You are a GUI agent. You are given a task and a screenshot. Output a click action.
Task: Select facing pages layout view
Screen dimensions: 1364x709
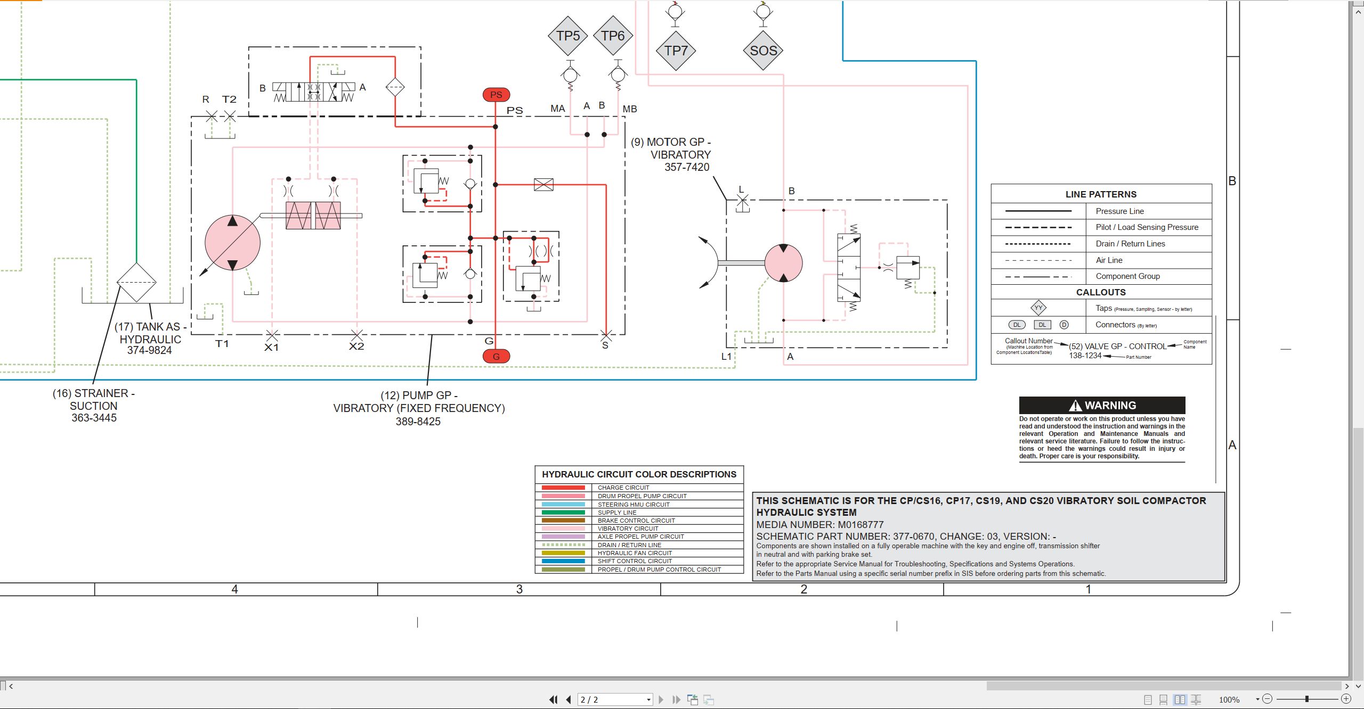click(x=1180, y=700)
